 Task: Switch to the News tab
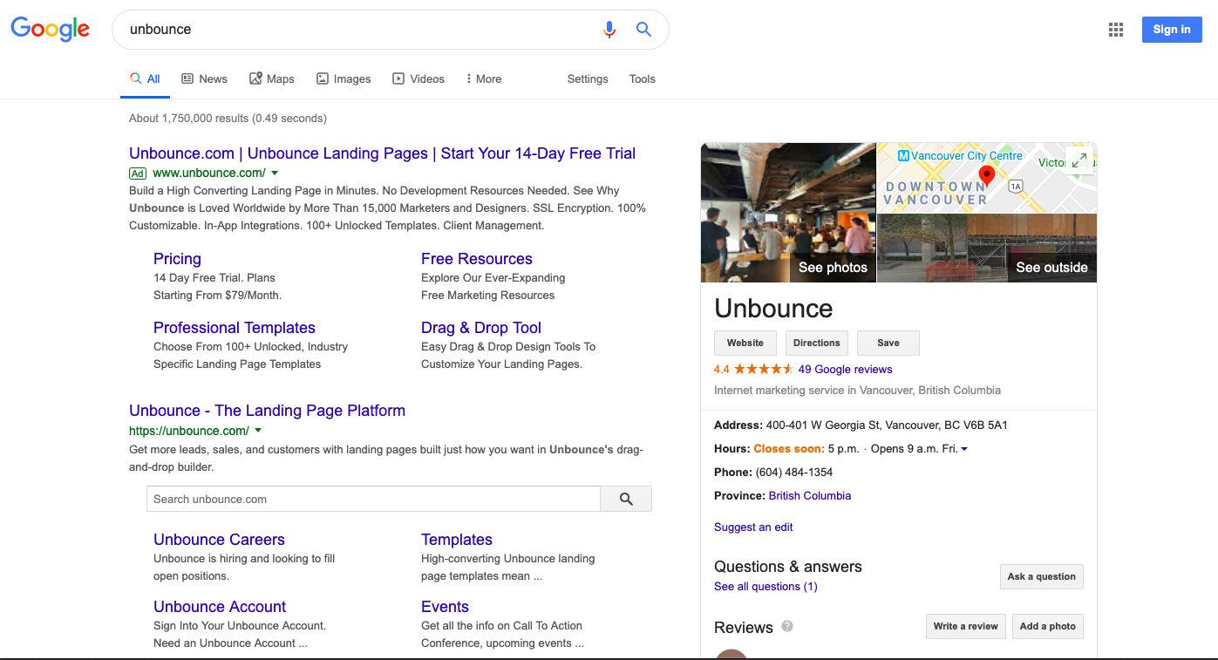pos(204,78)
